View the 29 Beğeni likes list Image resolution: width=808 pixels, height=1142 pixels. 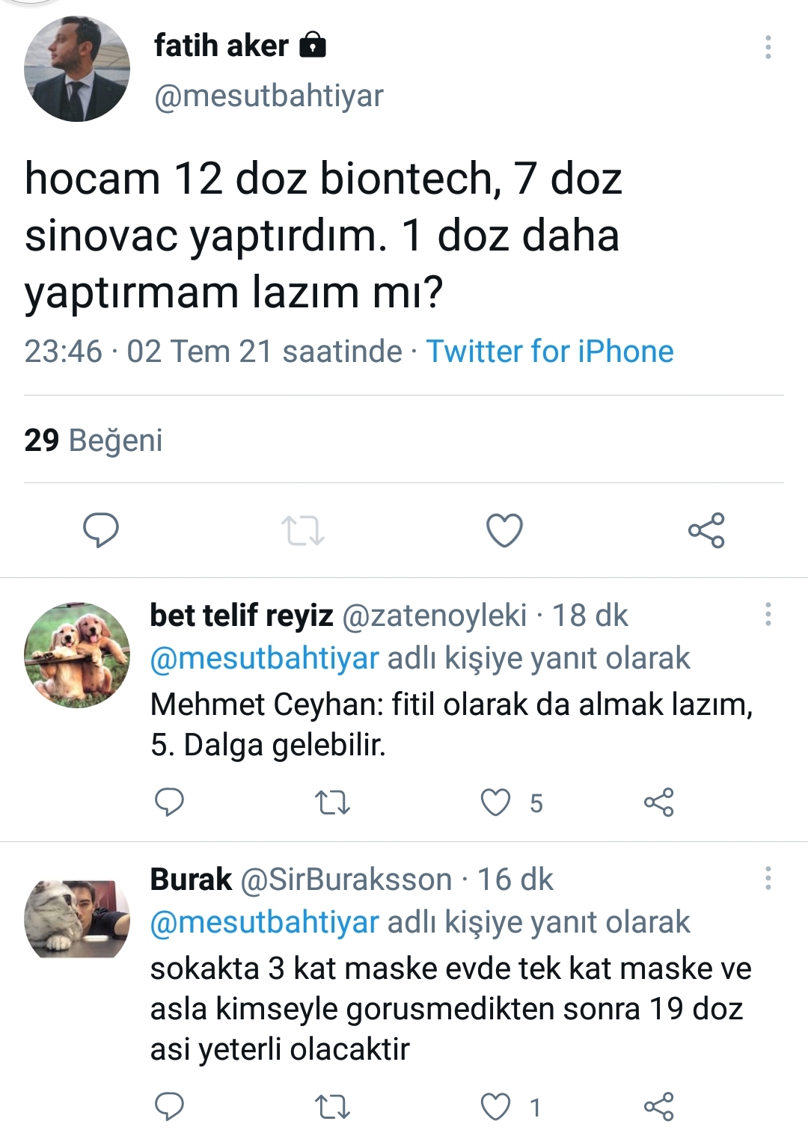coord(94,440)
